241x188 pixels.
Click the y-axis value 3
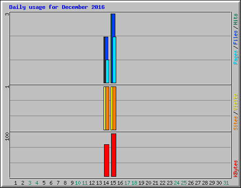point(7,14)
